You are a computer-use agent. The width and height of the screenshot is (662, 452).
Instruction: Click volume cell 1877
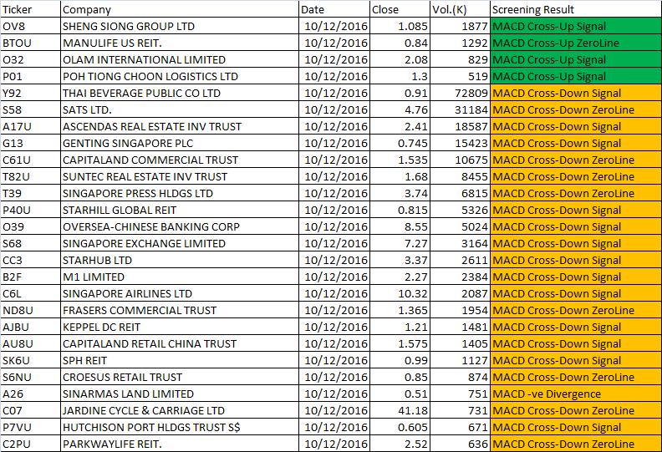pyautogui.click(x=461, y=26)
